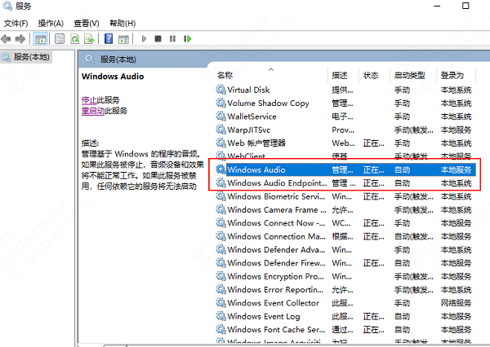
Task: Select the Windows Error Reporting service
Action: coord(275,290)
